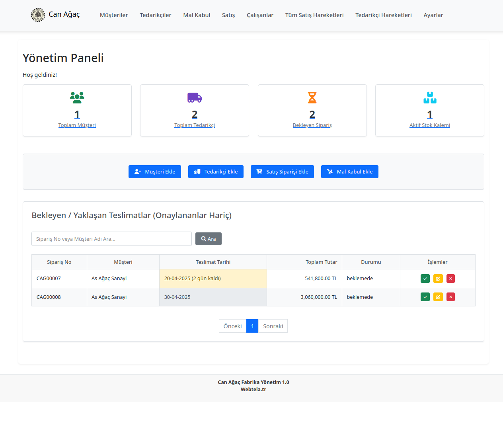Click the Bekleyen / Yaklaşan Teslimatlar heading
This screenshot has height=423, width=503.
(x=132, y=215)
